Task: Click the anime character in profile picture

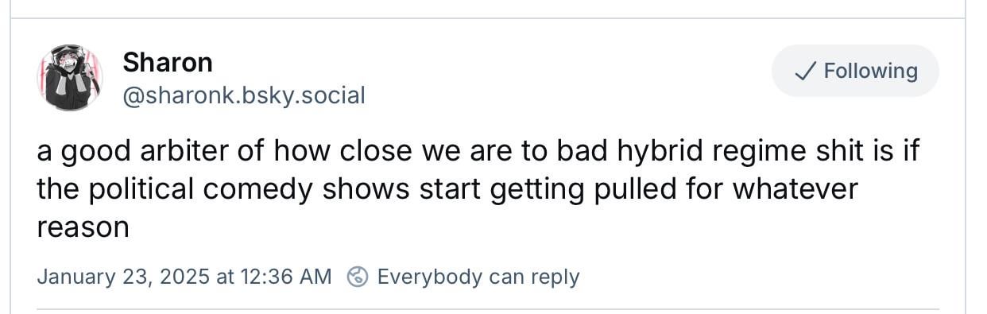Action: tap(70, 77)
